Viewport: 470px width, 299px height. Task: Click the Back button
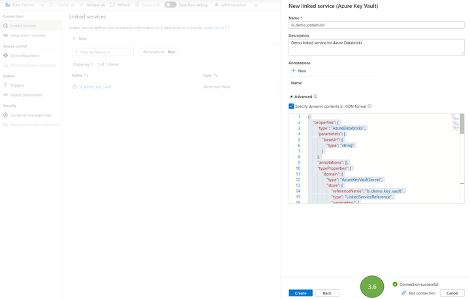click(x=327, y=293)
